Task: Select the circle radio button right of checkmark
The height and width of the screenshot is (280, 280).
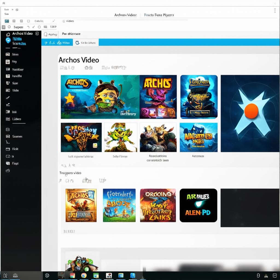Action: (x=39, y=27)
